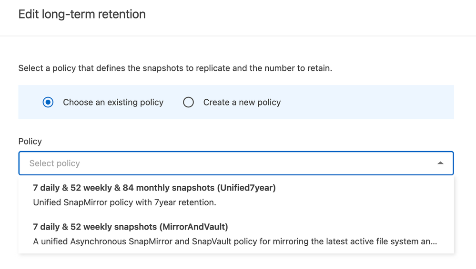Choose the 7 daily, 52 weekly, 84 monthly option

(x=124, y=188)
